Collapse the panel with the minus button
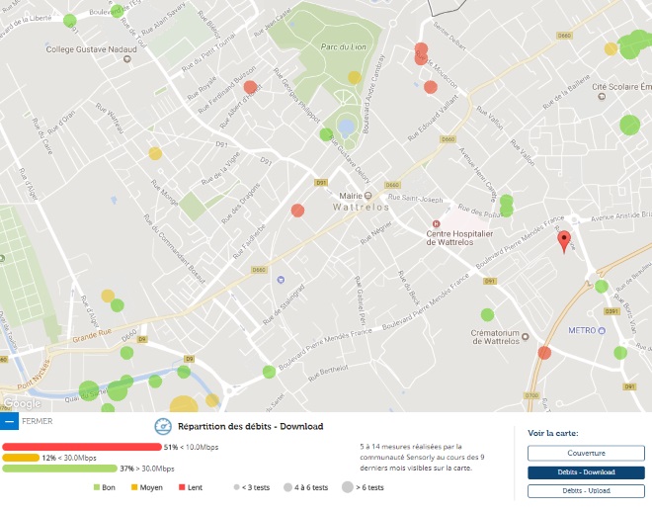Image resolution: width=652 pixels, height=512 pixels. point(9,422)
